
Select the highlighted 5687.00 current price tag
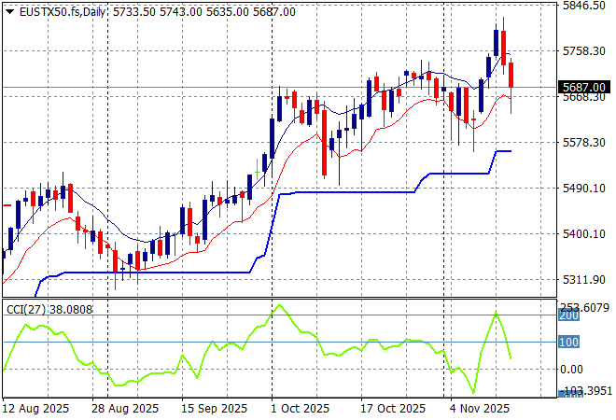click(584, 88)
